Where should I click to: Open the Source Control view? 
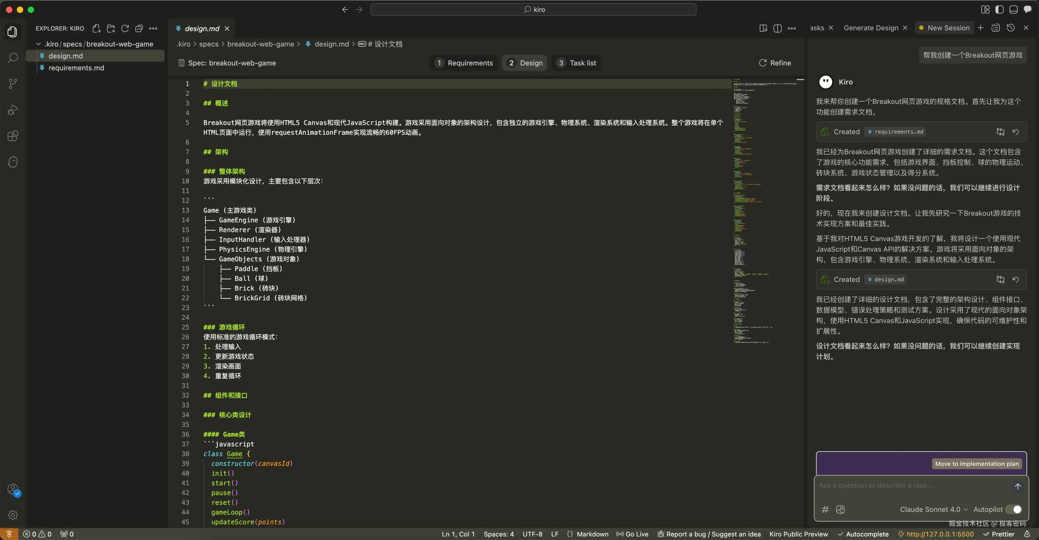click(13, 84)
